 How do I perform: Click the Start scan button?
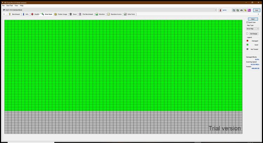point(253,19)
